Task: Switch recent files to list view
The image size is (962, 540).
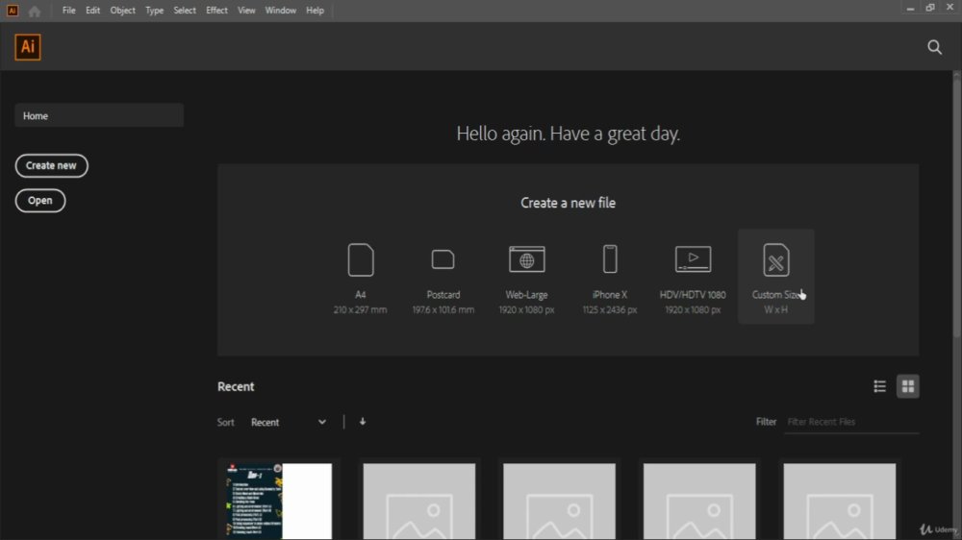Action: pyautogui.click(x=880, y=386)
